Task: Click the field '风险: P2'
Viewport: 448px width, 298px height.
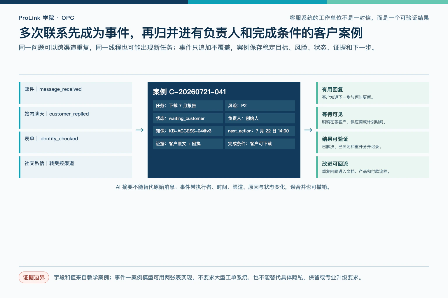Action: 260,106
